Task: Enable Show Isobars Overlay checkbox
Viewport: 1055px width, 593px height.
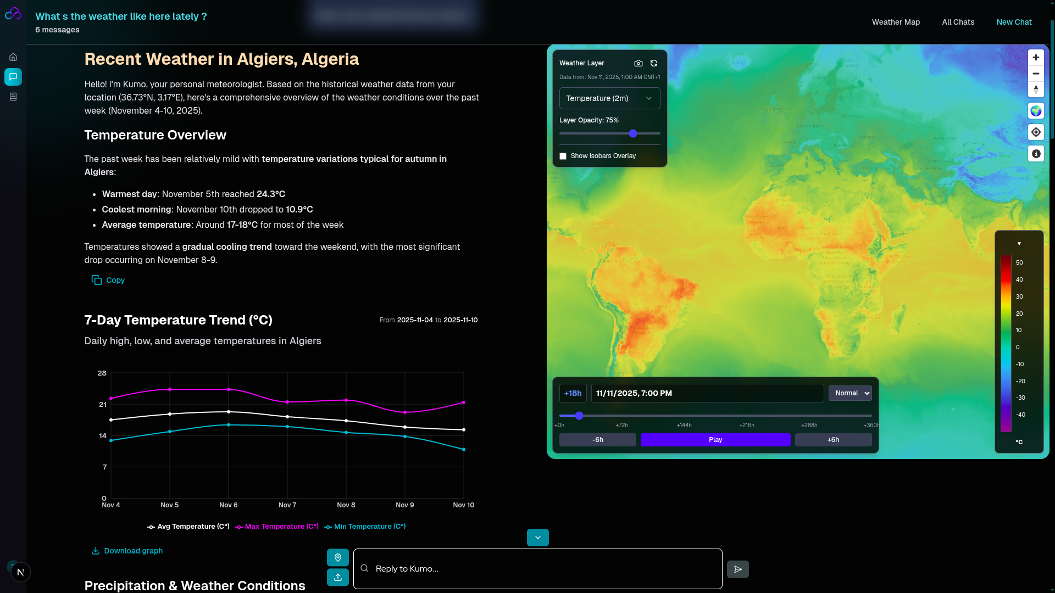Action: [x=563, y=156]
